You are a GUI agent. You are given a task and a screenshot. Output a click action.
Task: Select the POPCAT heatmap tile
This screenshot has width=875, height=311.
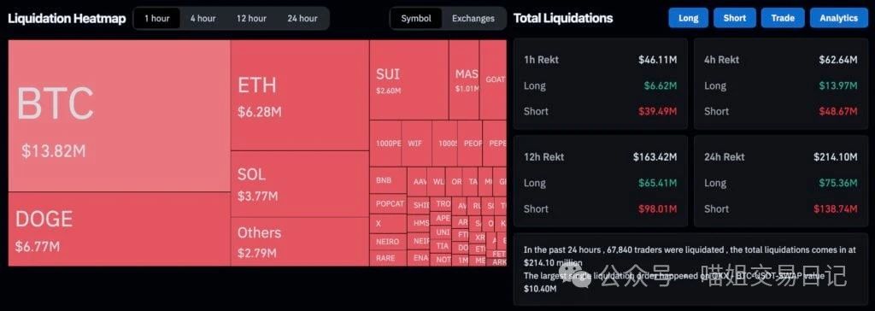pyautogui.click(x=388, y=204)
